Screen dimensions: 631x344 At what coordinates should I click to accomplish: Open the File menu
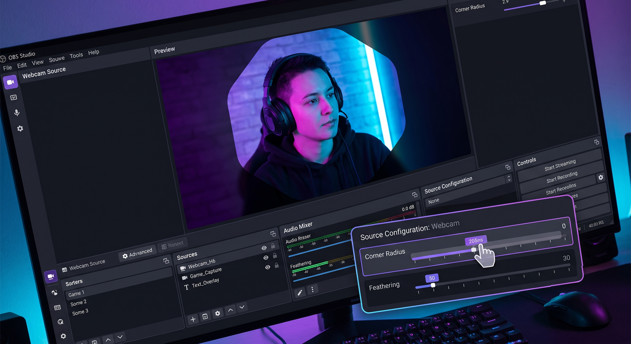pos(7,68)
